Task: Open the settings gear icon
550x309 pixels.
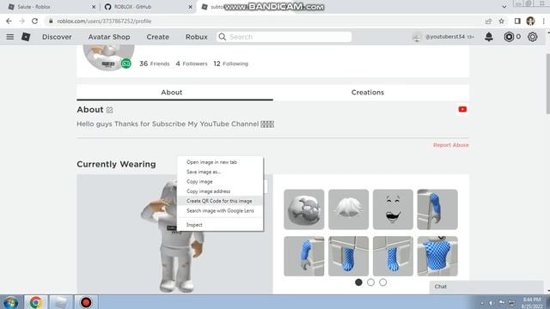Action: click(532, 37)
